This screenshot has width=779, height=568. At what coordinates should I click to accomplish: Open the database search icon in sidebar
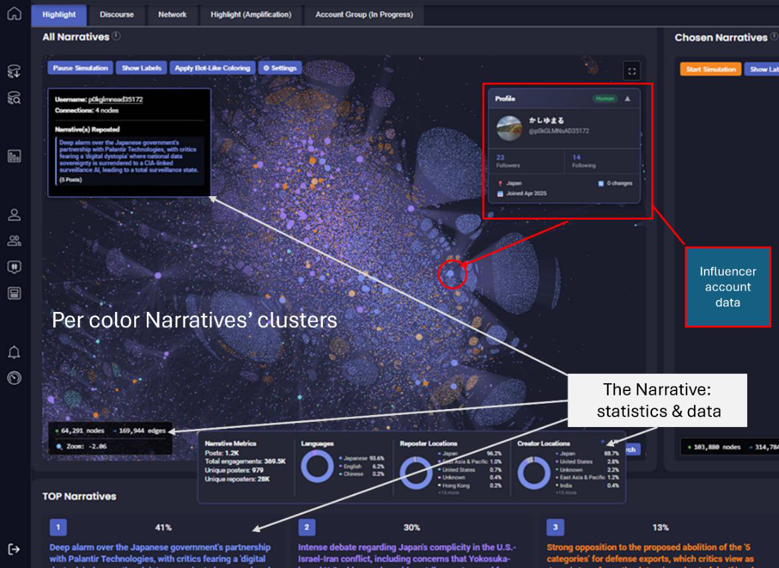pyautogui.click(x=14, y=97)
